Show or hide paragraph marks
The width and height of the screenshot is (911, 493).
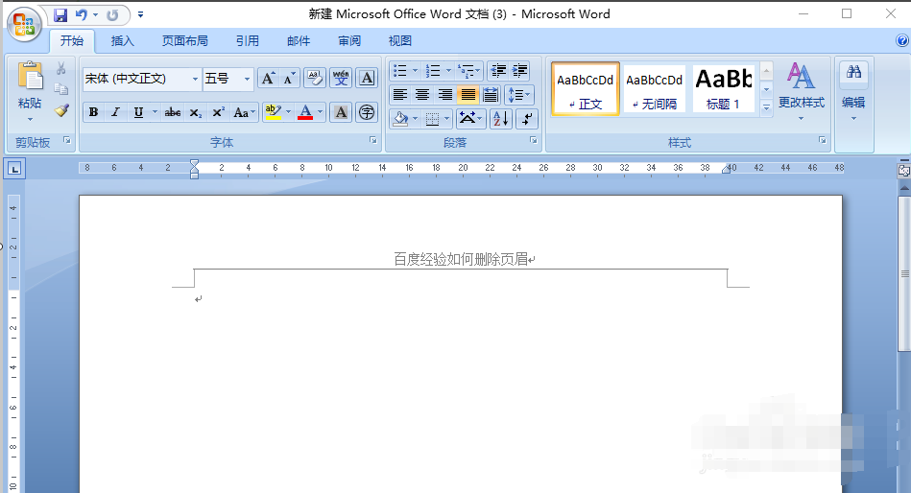click(527, 119)
